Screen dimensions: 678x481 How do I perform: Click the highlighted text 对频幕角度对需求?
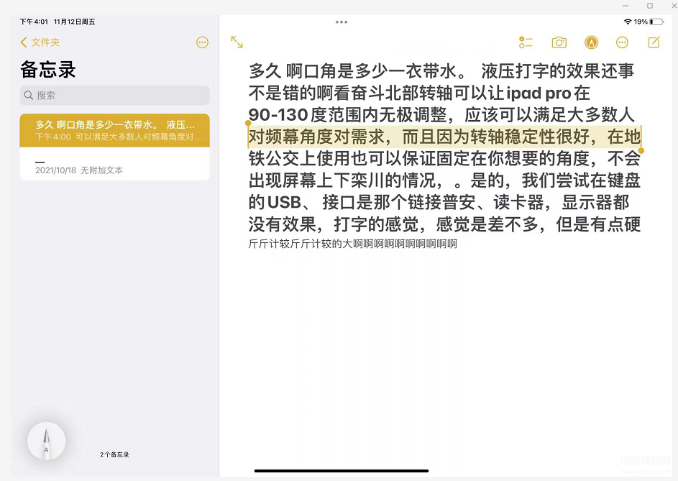click(x=316, y=137)
